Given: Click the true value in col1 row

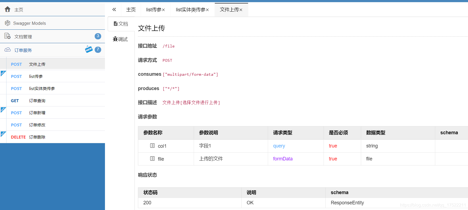Looking at the screenshot, I should (333, 146).
